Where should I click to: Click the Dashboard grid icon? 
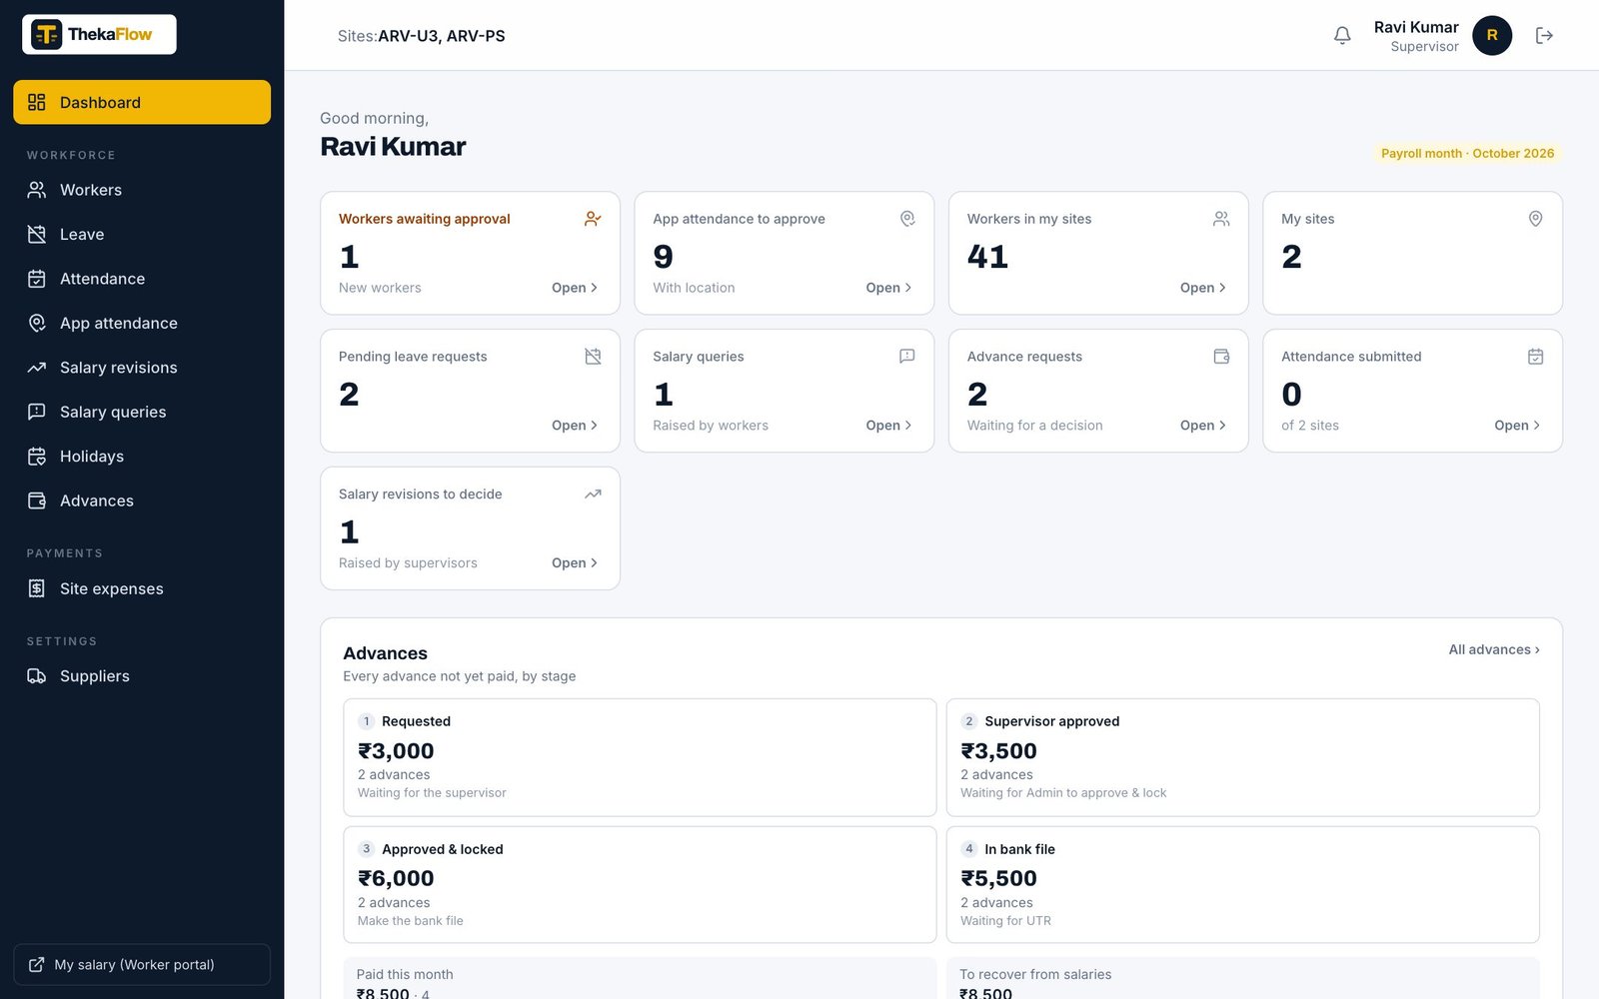(37, 102)
